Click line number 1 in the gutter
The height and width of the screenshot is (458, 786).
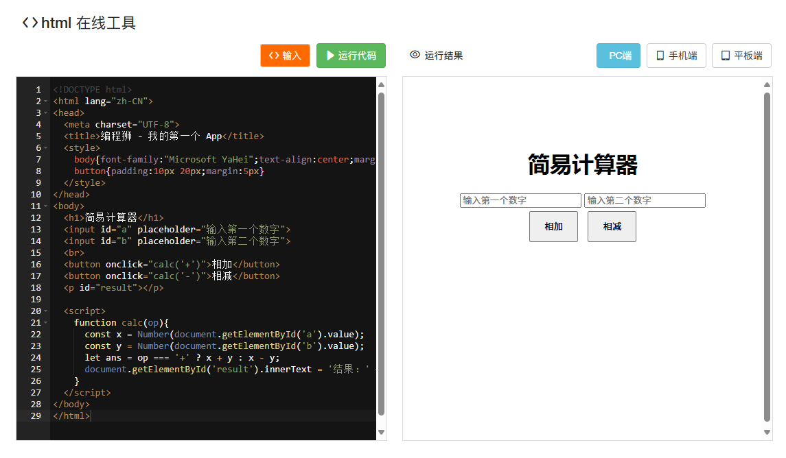click(38, 90)
